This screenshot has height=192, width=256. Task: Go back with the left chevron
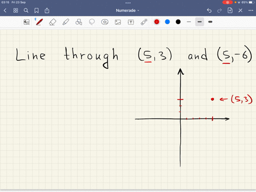(5, 11)
